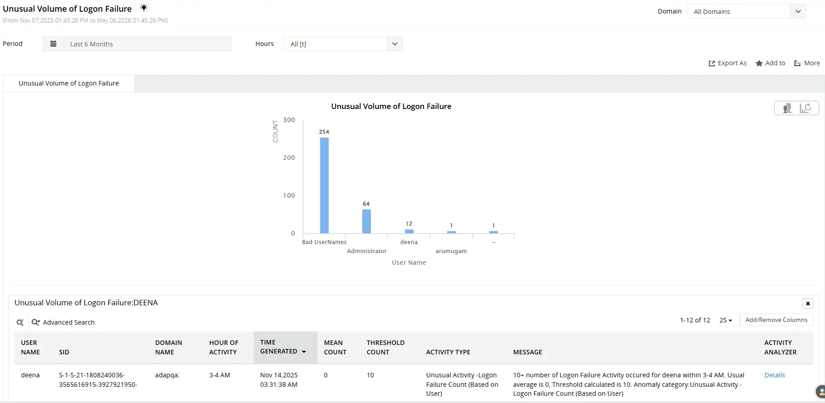
Task: Click the deena bar in chart
Action: [x=409, y=231]
